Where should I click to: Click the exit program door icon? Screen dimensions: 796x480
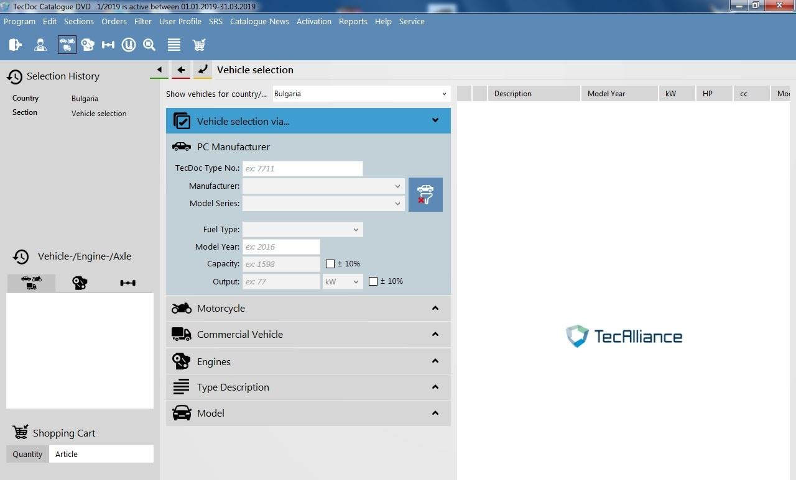coord(16,45)
